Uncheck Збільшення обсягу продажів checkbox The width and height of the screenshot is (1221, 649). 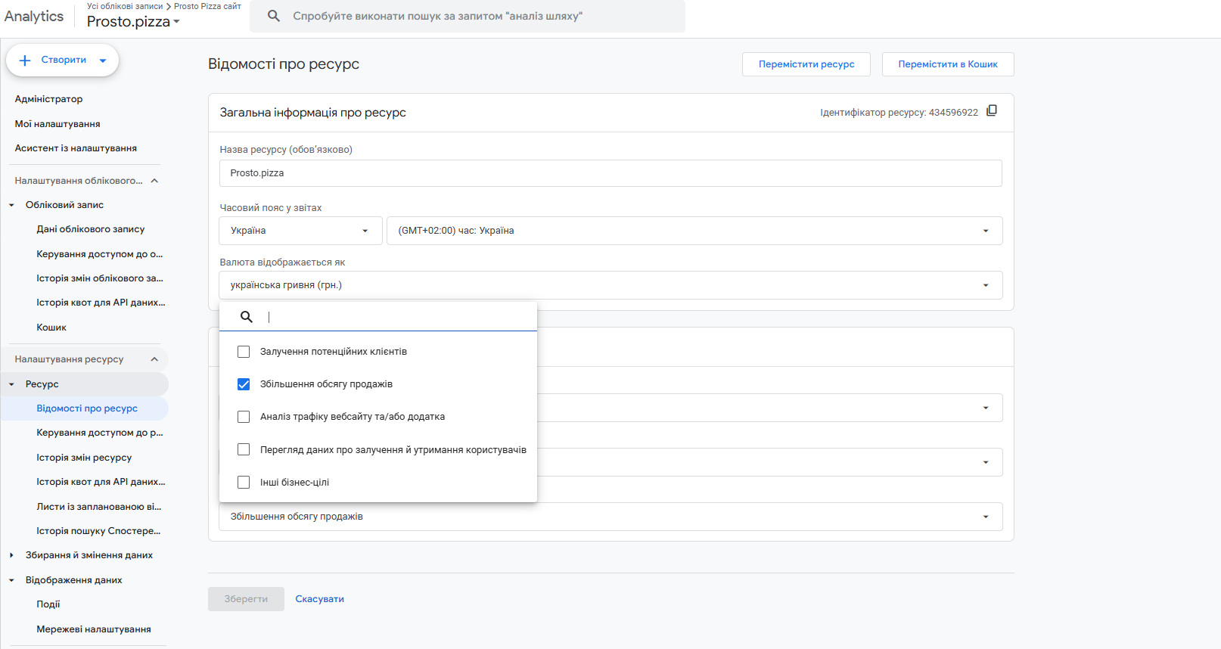[244, 384]
